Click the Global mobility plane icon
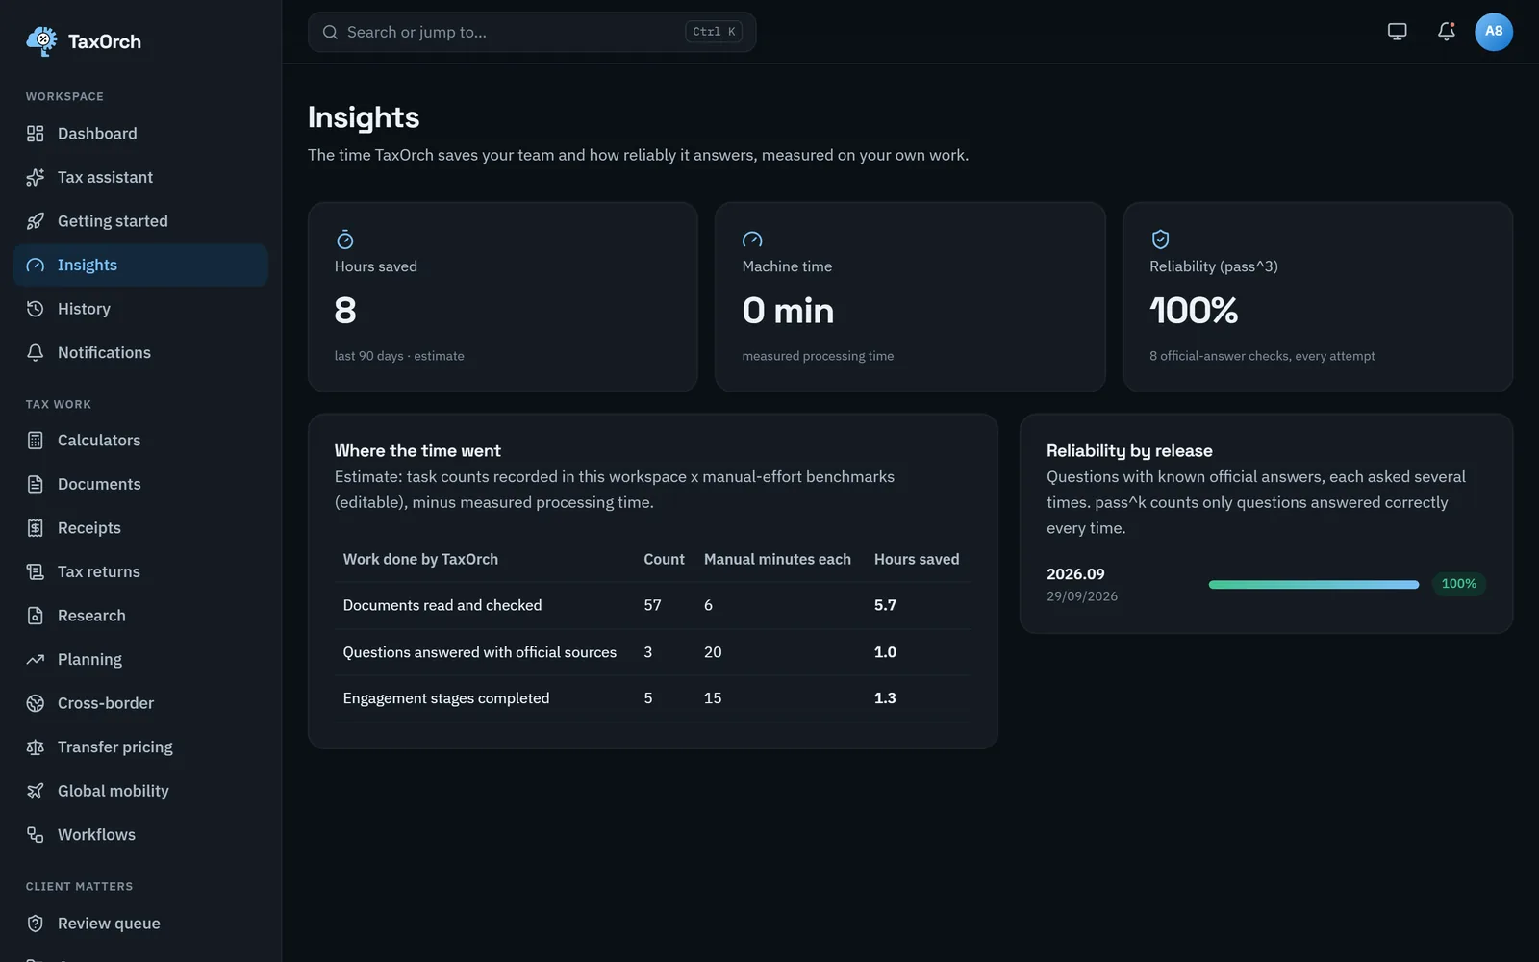 point(36,791)
